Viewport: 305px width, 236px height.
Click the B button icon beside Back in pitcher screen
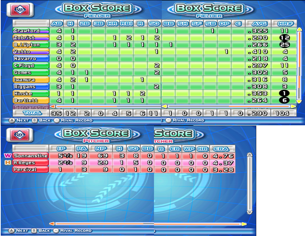coord(34,231)
